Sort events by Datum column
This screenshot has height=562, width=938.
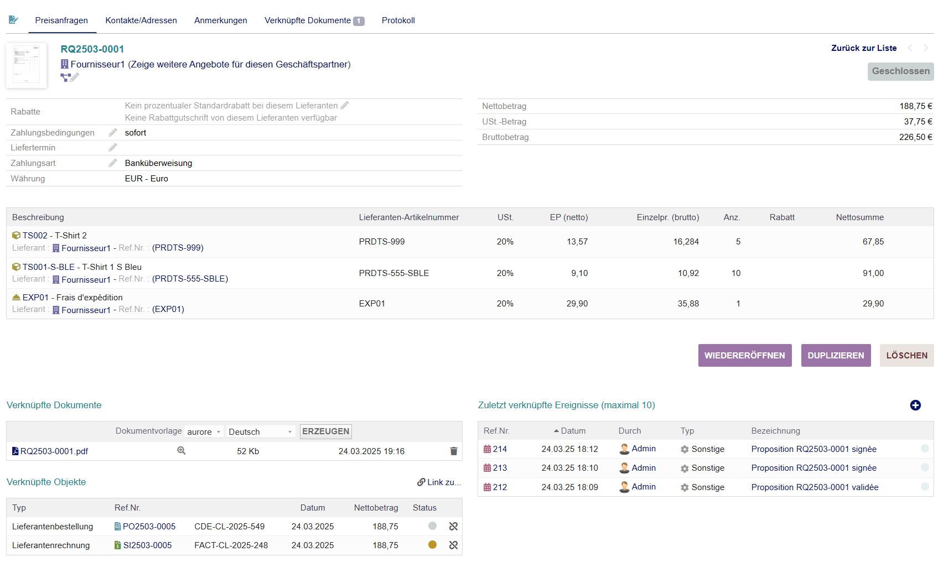coord(573,431)
